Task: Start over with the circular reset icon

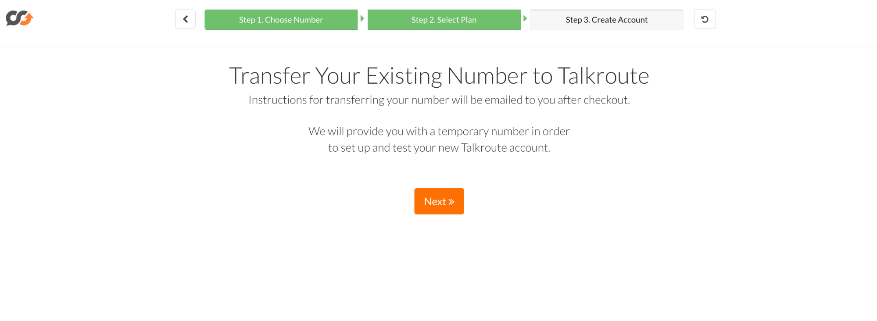Action: tap(705, 19)
